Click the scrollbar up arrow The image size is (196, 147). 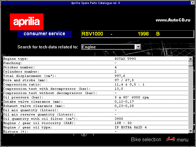191,58
